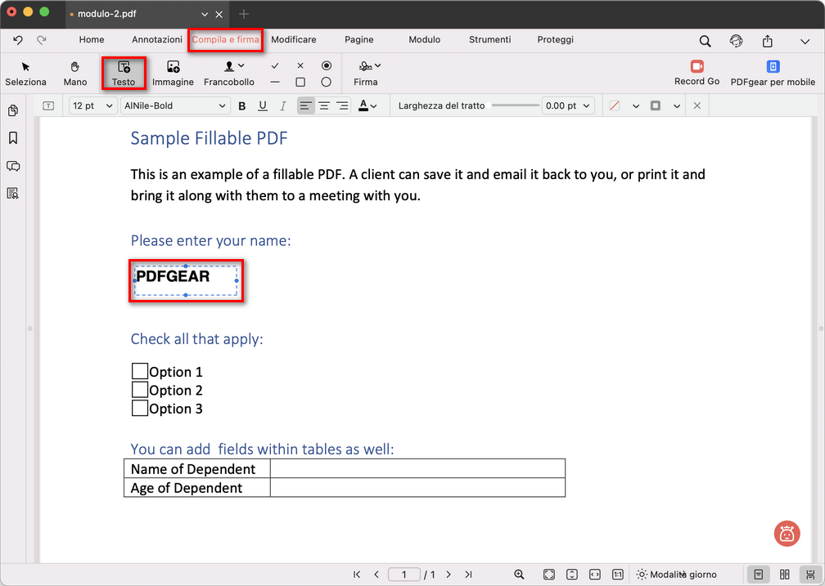Image resolution: width=825 pixels, height=586 pixels.
Task: Open the Record Go screen recorder
Action: click(x=697, y=72)
